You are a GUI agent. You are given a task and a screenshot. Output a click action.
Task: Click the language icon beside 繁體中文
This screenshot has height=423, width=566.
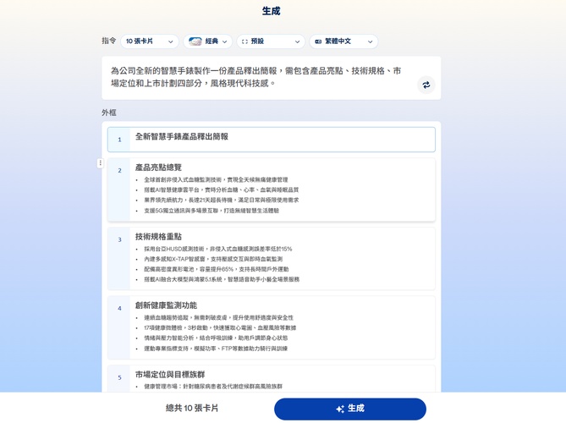coord(318,41)
